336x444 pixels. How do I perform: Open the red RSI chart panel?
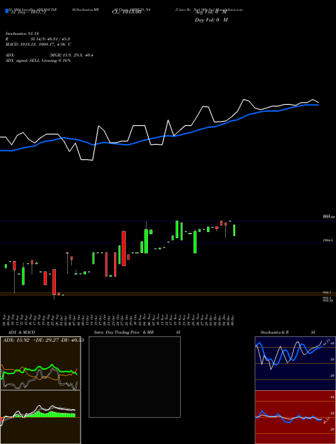pyautogui.click(x=295, y=417)
